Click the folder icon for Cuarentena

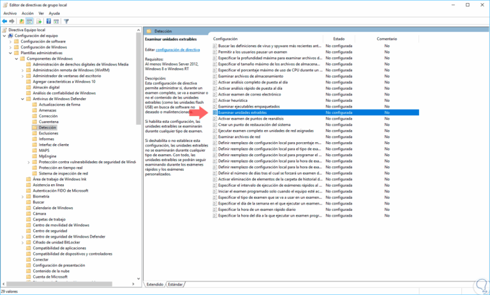coord(34,122)
